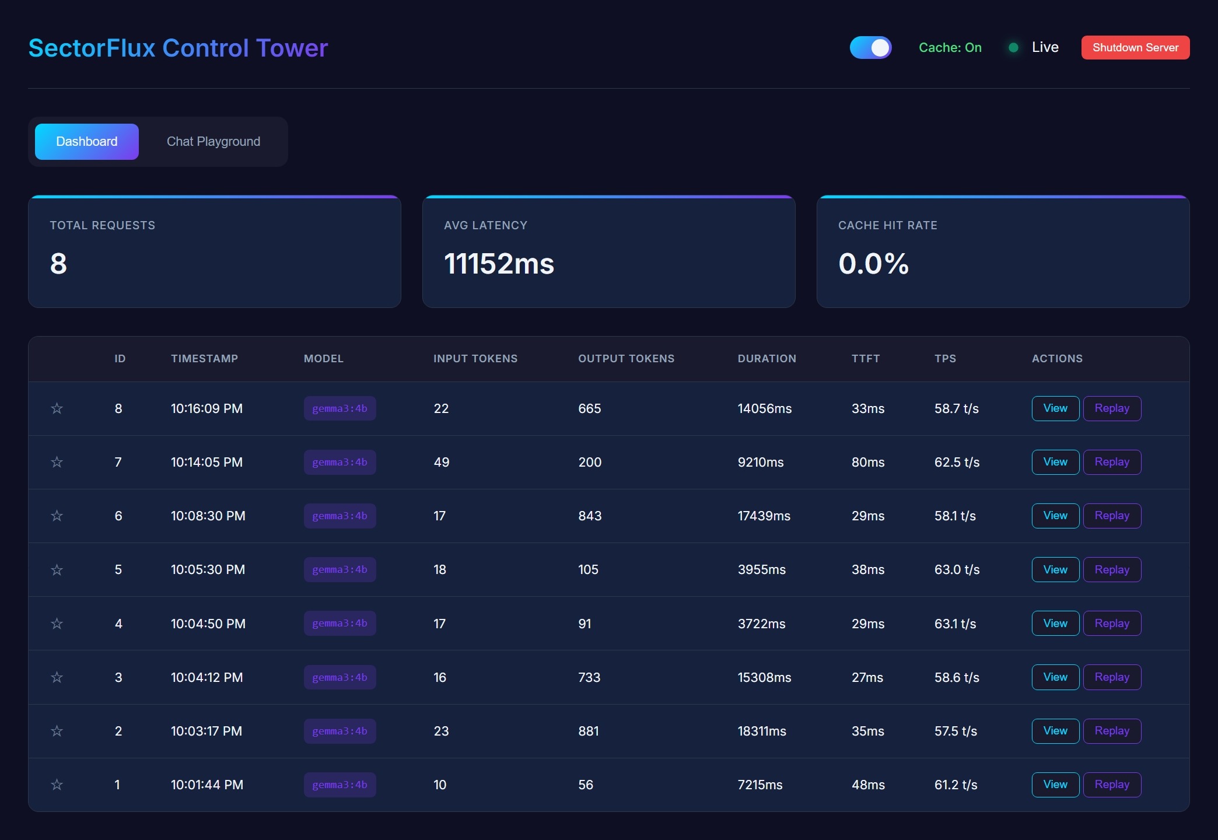Sort the table by TIMESTAMP column
The image size is (1218, 840).
[x=205, y=358]
